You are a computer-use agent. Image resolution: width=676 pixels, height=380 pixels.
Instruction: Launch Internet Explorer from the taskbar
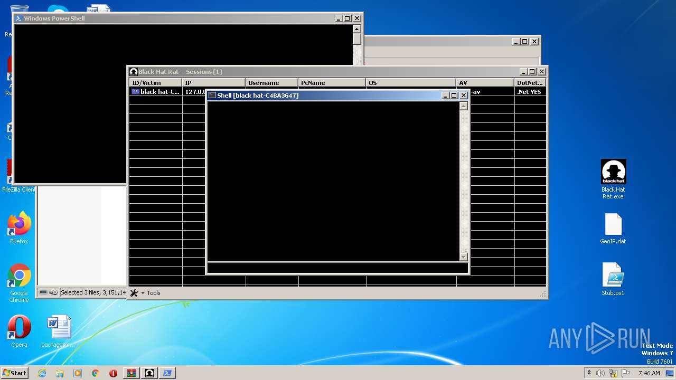point(42,373)
